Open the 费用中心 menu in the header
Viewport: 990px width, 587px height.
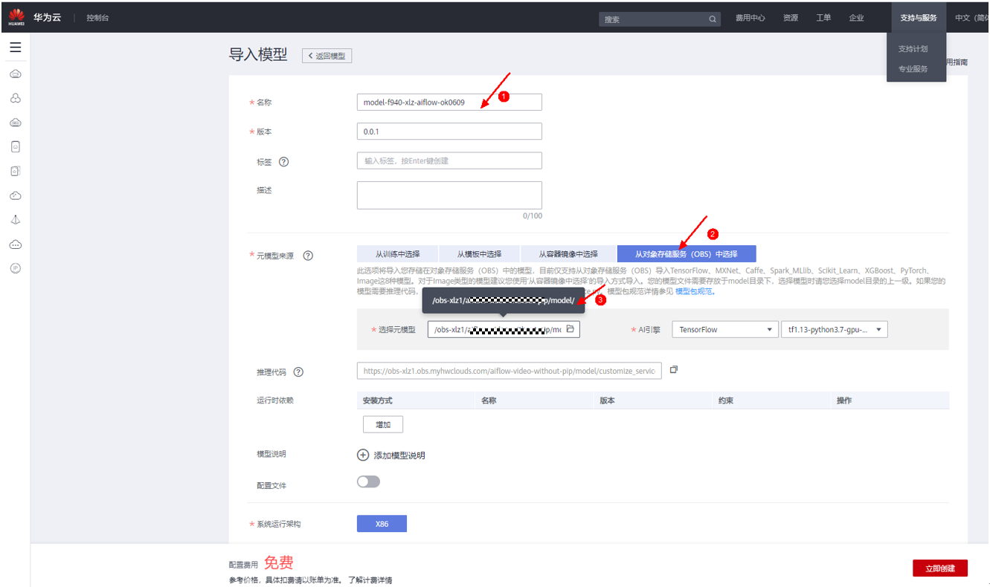[750, 18]
